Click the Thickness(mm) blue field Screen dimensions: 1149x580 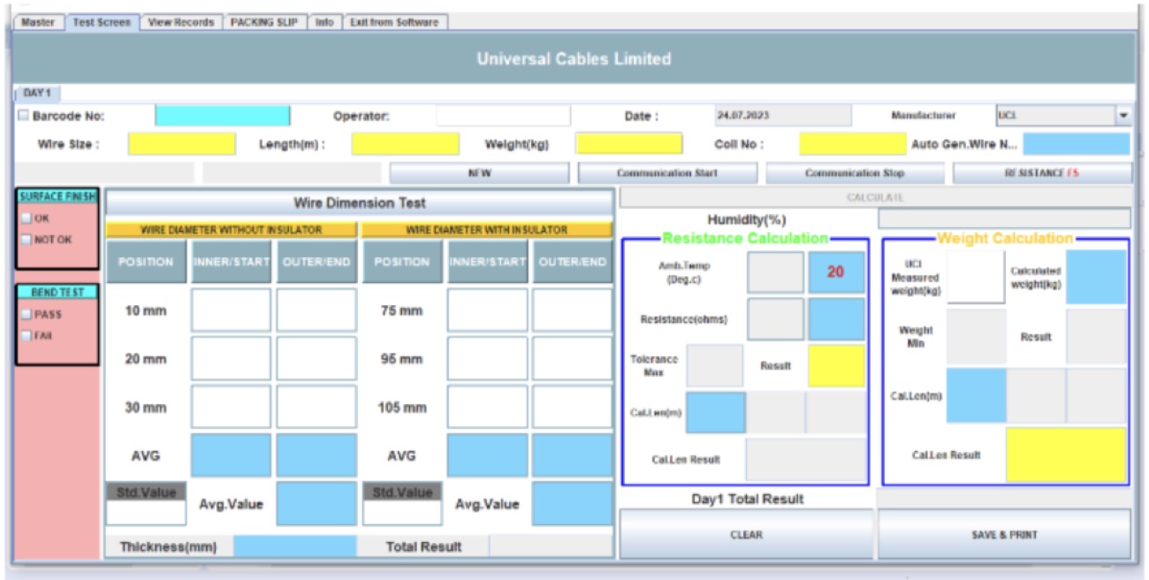[x=295, y=546]
